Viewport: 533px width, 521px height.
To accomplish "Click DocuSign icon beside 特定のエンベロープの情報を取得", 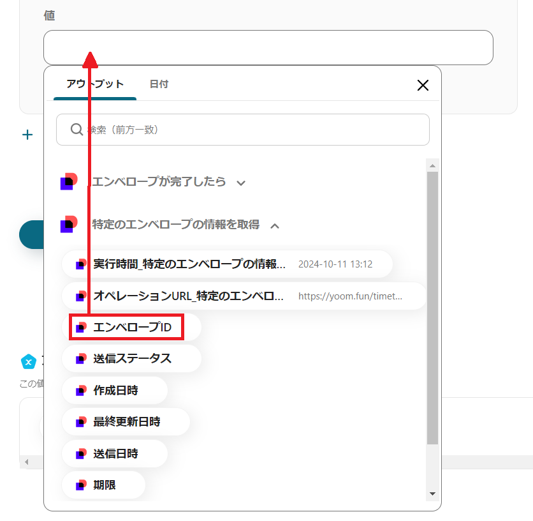I will click(69, 224).
